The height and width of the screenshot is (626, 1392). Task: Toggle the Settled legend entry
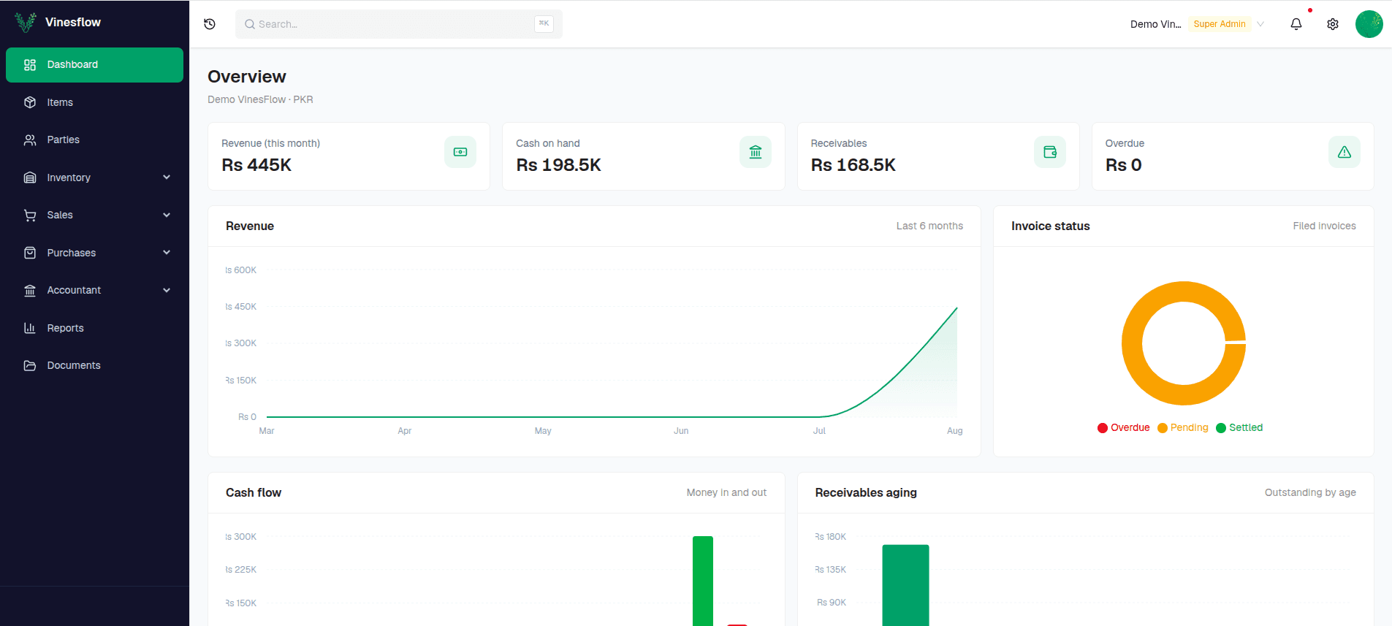tap(1239, 428)
